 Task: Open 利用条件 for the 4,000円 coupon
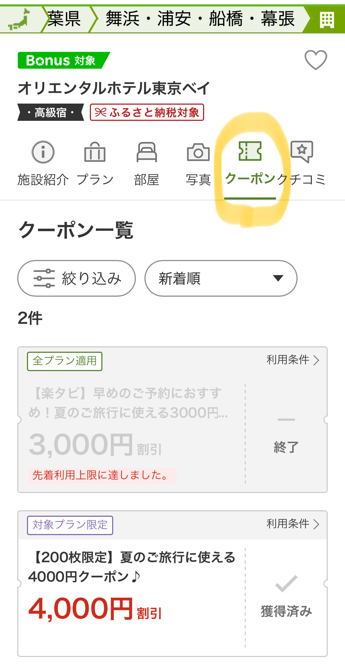tap(293, 524)
